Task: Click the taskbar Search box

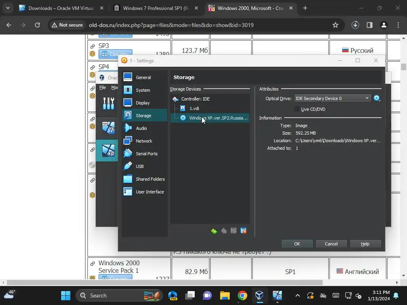Action: coord(119,295)
